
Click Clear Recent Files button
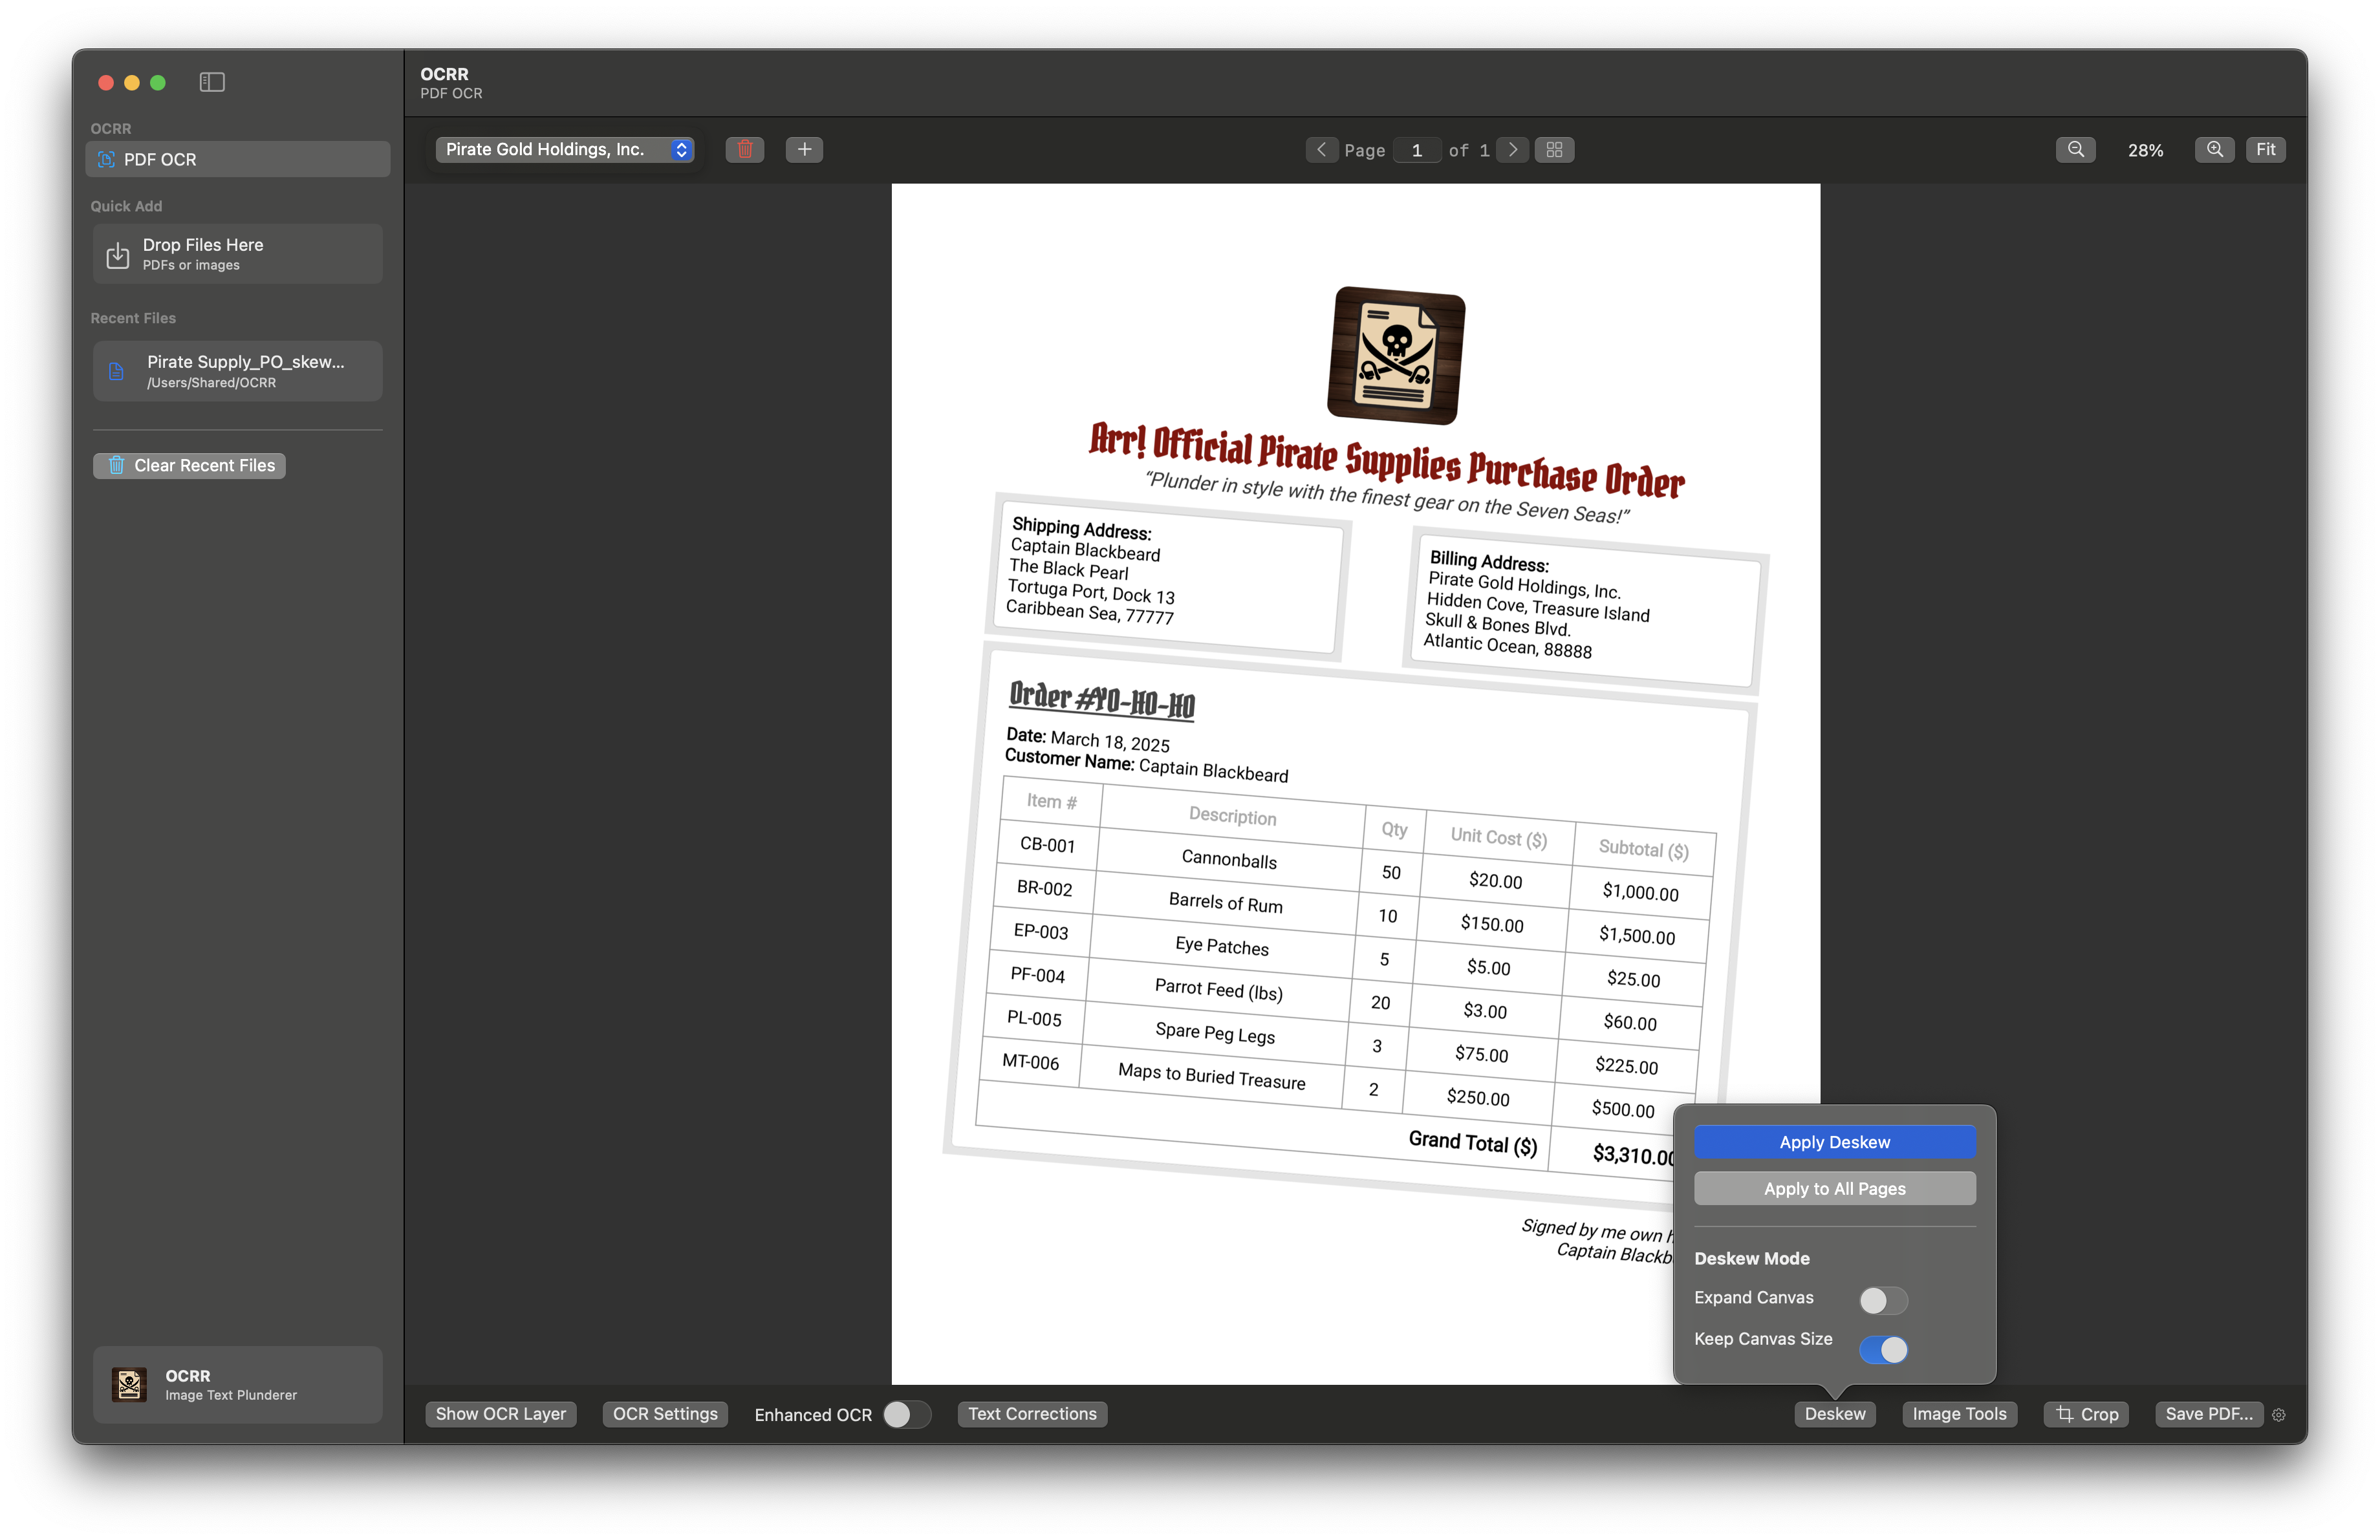pyautogui.click(x=190, y=465)
